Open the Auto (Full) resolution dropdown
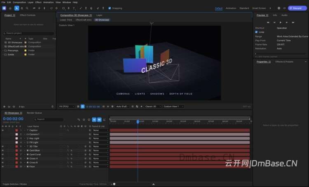Image resolution: width=309 pixels, height=187 pixels. coord(122,106)
